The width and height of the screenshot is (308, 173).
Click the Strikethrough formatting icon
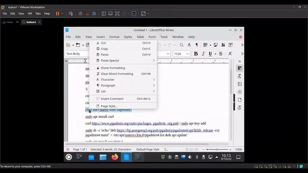click(x=220, y=54)
